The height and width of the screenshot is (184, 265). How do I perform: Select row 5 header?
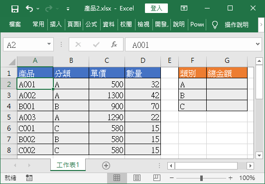[9, 117]
